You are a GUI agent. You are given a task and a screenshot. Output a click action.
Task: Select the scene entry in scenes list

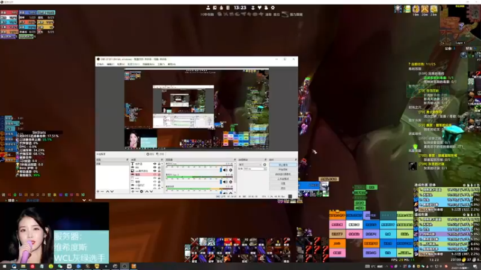click(x=112, y=164)
